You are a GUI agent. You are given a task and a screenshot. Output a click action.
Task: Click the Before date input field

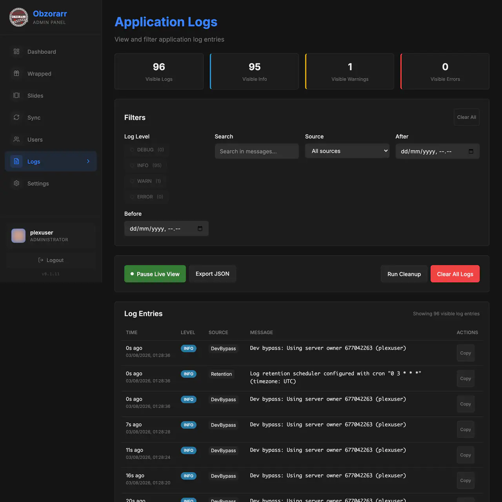tap(166, 228)
